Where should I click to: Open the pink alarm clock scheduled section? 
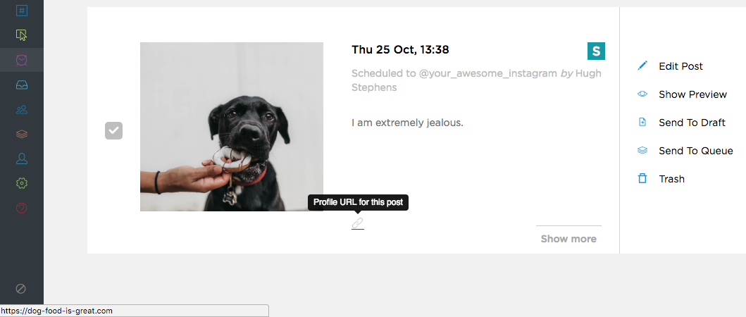pyautogui.click(x=21, y=60)
